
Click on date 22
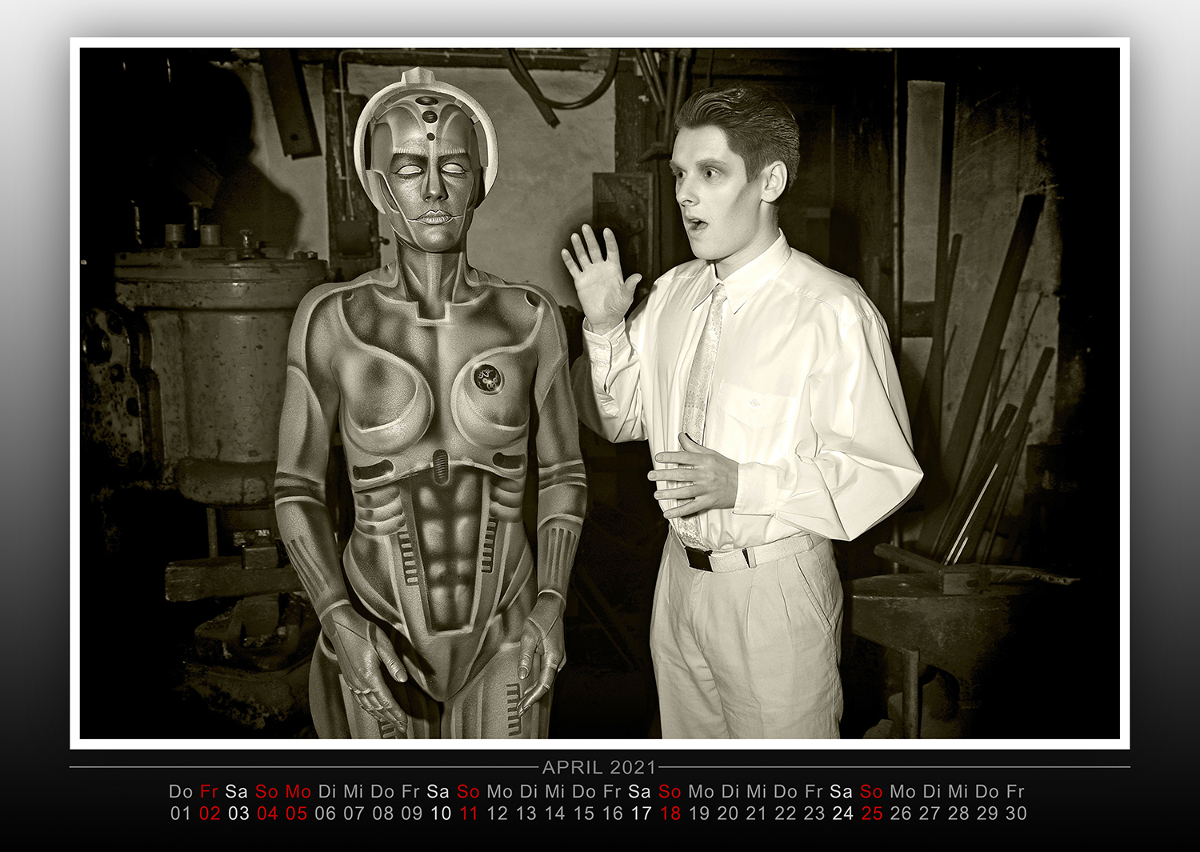click(x=786, y=814)
